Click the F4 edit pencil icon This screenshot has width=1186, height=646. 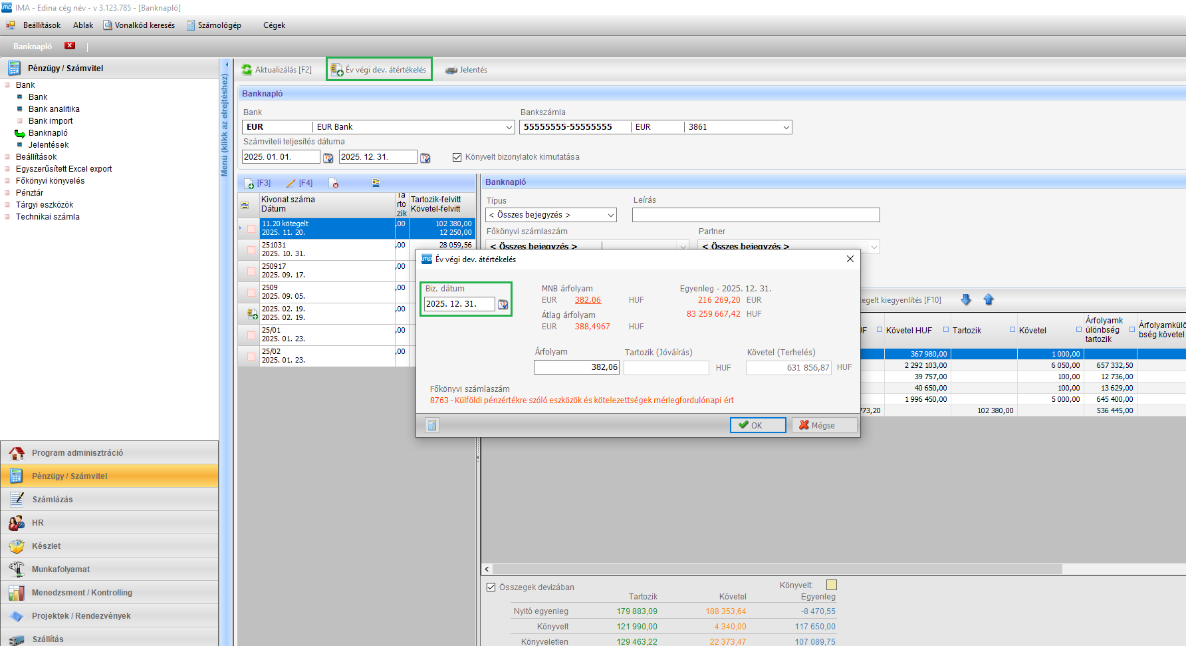click(x=291, y=184)
